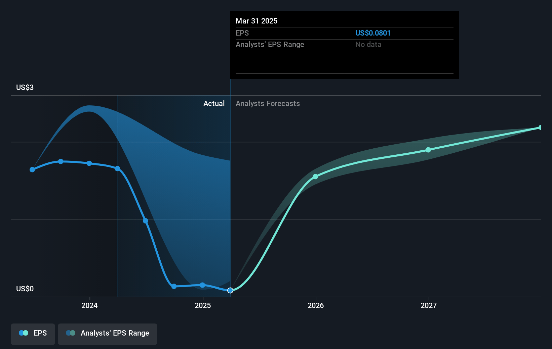This screenshot has width=552, height=349.
Task: Click the 2026 forecast EPS data point
Action: click(315, 177)
